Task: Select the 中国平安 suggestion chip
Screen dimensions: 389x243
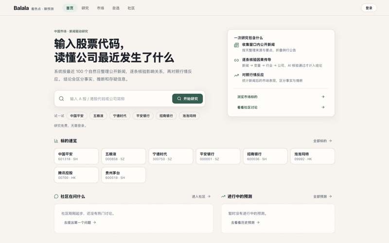Action: coord(77,116)
